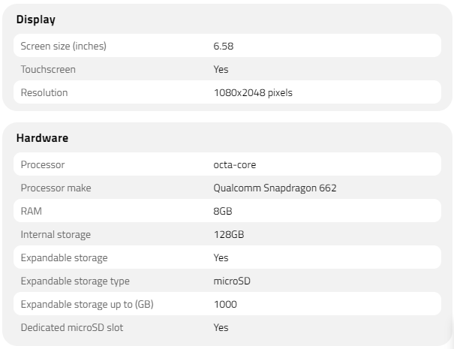Click the Hardware section heading

pyautogui.click(x=42, y=138)
